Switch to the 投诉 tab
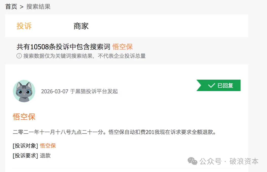This screenshot has height=172, width=267. [24, 26]
